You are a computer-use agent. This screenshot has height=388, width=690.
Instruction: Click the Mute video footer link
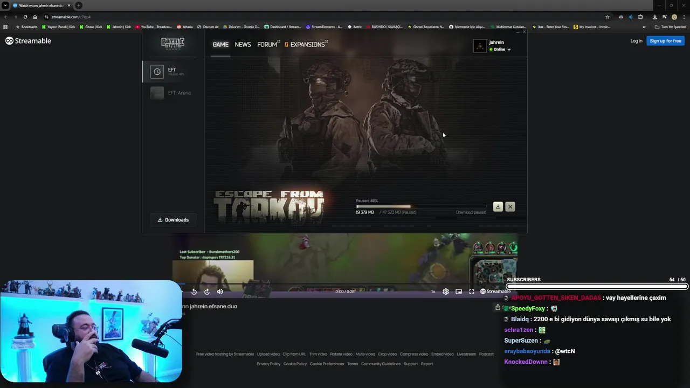click(365, 354)
